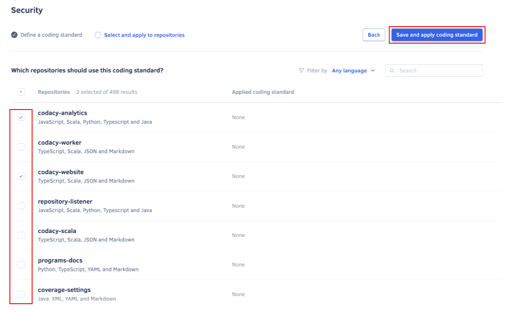This screenshot has width=508, height=312.
Task: Select the coverage-settings repository
Action: (21, 294)
